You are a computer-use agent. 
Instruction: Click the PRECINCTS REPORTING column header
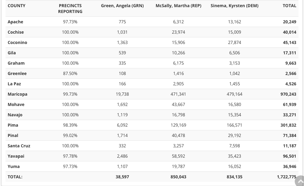tap(70, 8)
